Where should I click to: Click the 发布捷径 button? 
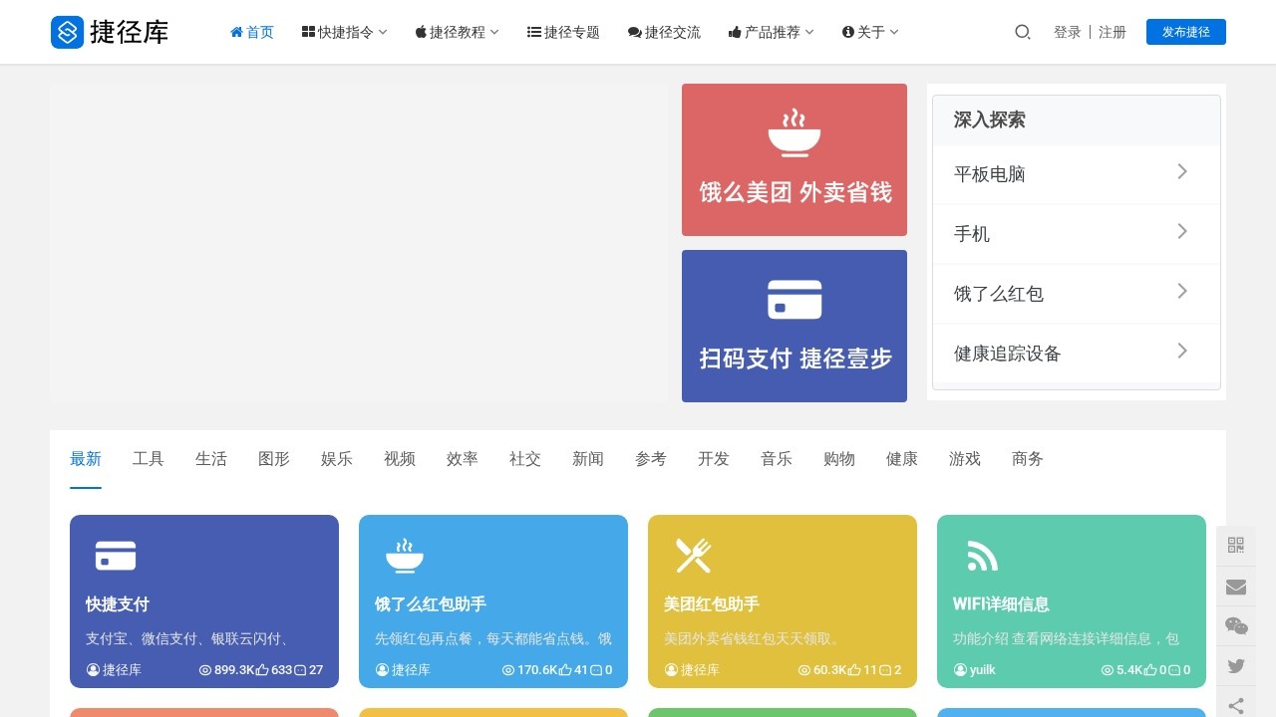point(1186,32)
